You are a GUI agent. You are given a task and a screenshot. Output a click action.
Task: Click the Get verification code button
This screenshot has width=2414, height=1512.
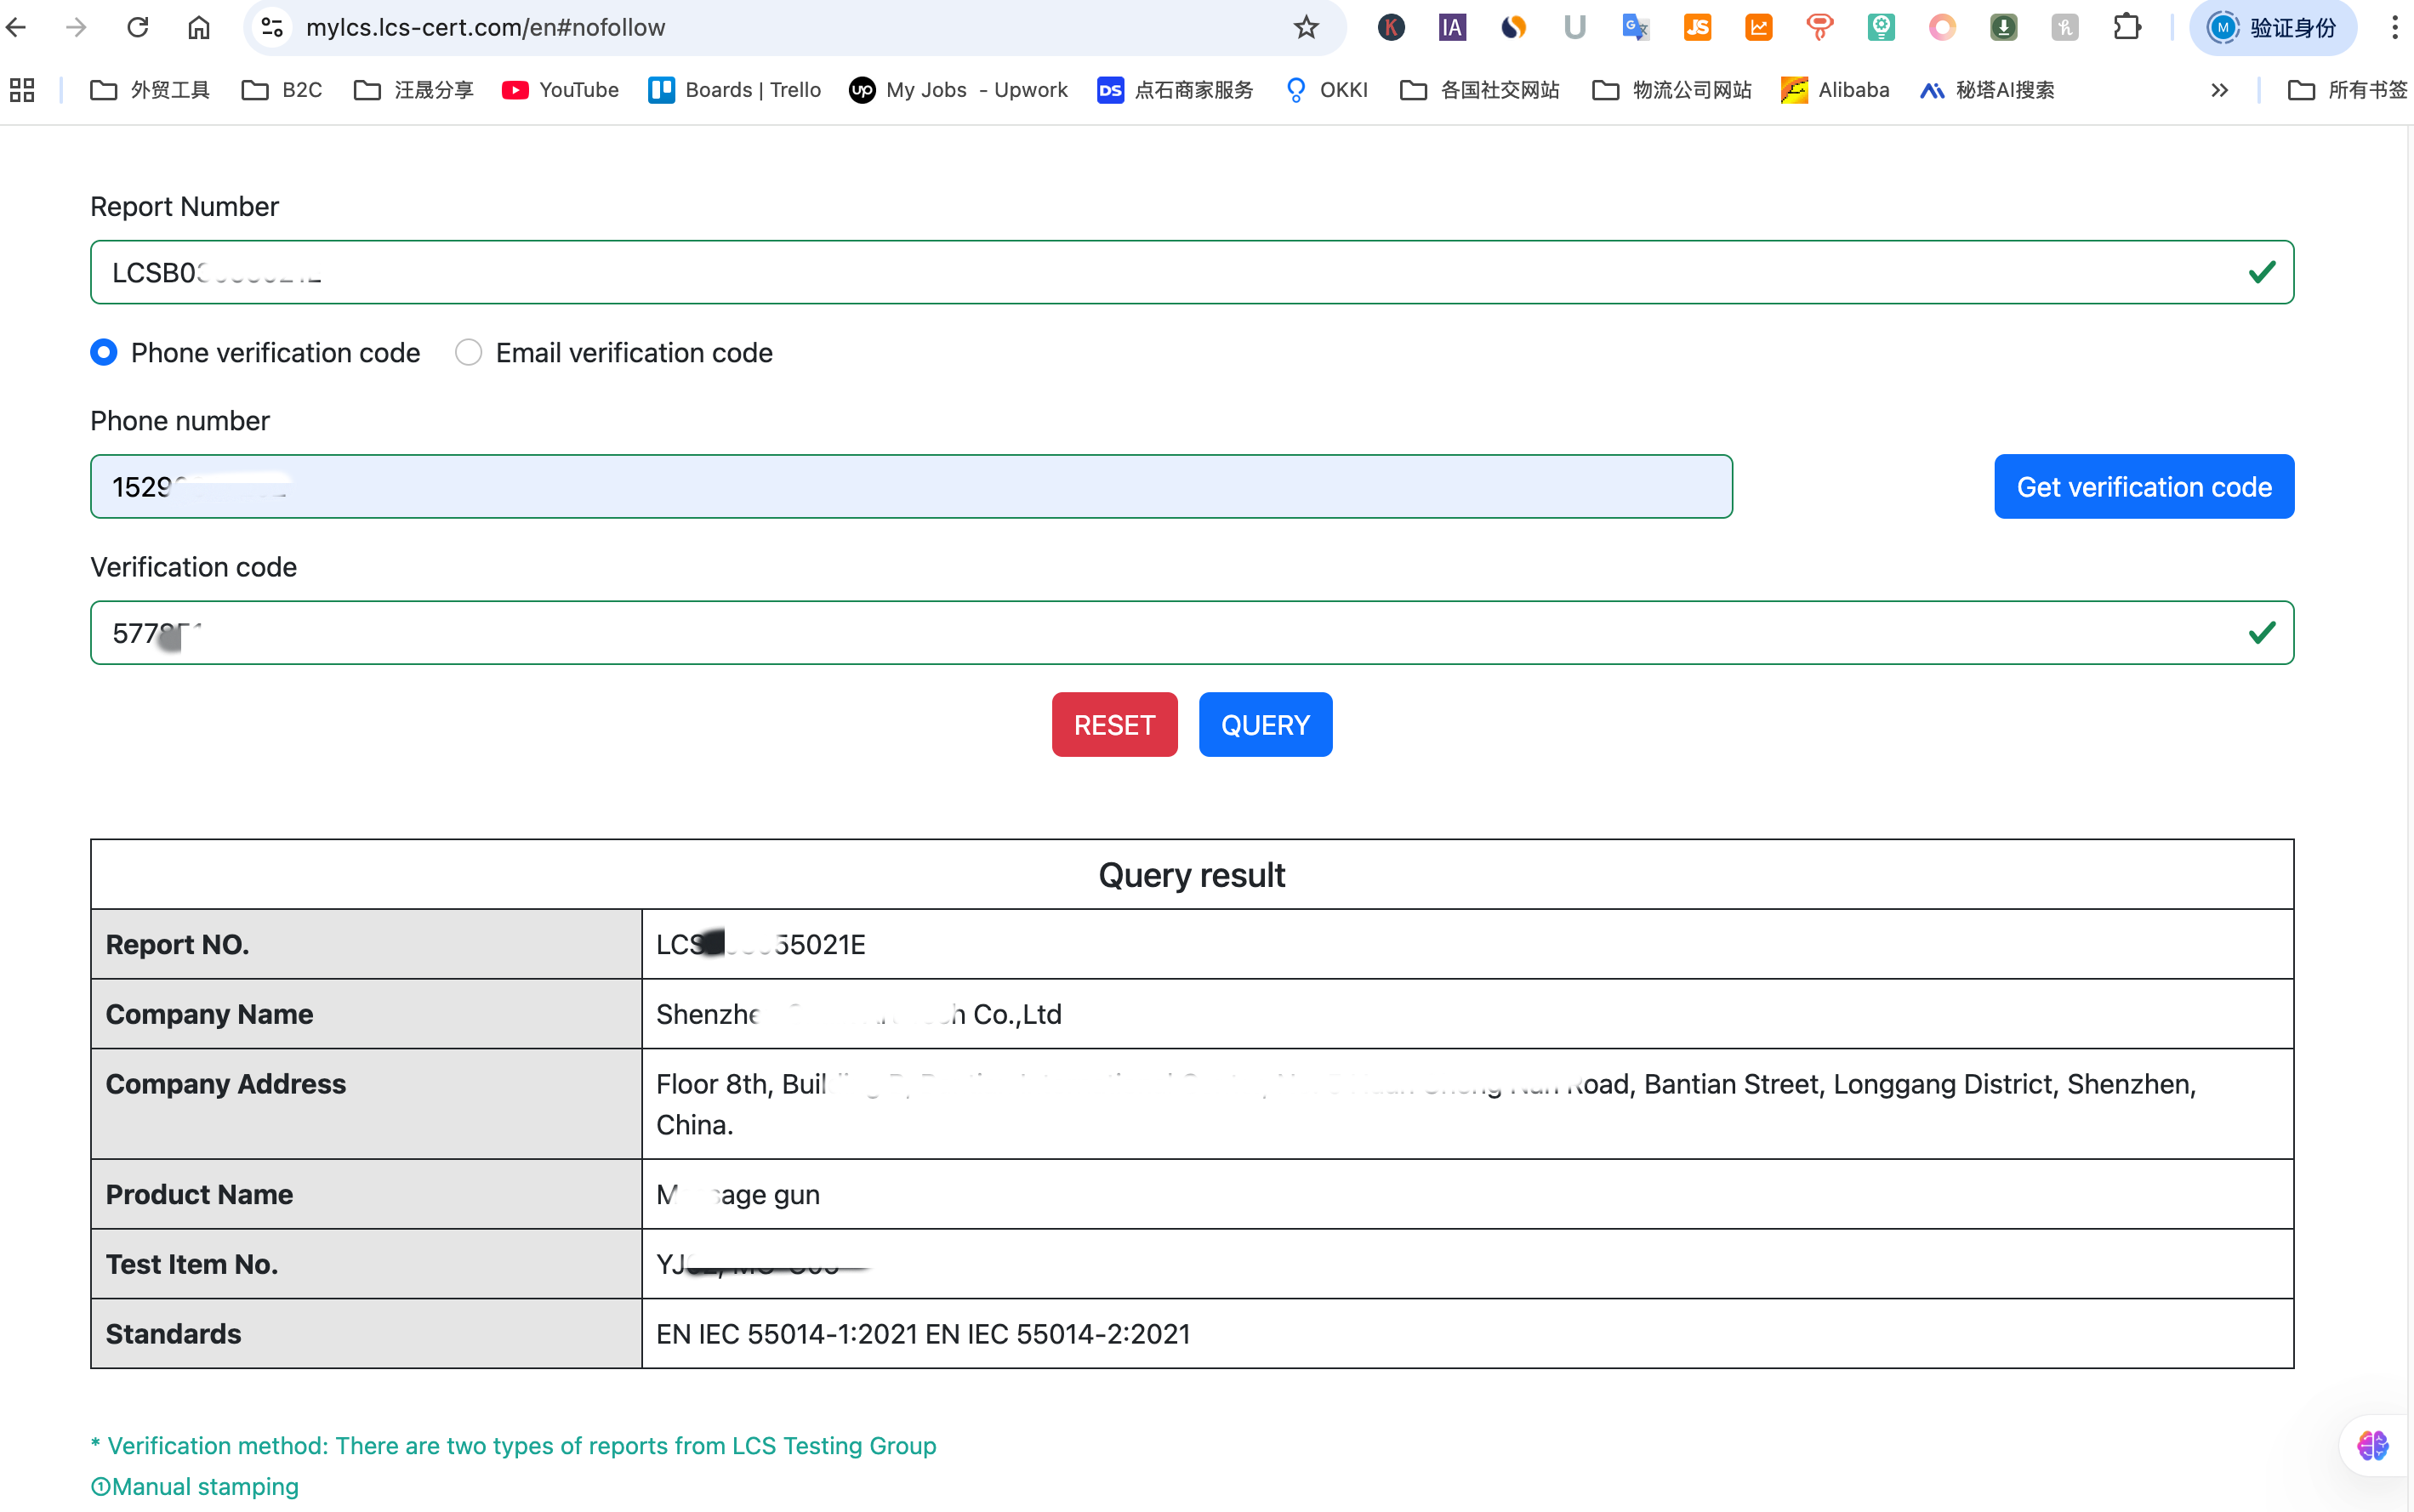pyautogui.click(x=2143, y=487)
